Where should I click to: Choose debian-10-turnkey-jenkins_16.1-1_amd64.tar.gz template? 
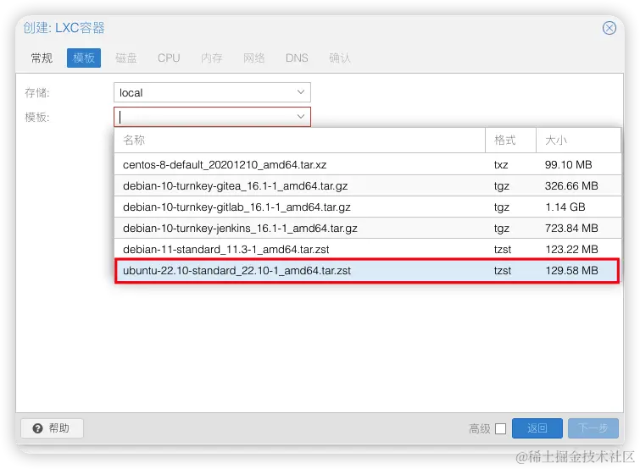367,229
